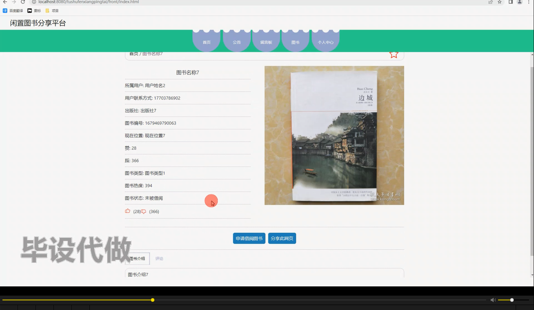Click the share icon in the browser toolbar
Screen dimensions: 534x310
click(490, 2)
